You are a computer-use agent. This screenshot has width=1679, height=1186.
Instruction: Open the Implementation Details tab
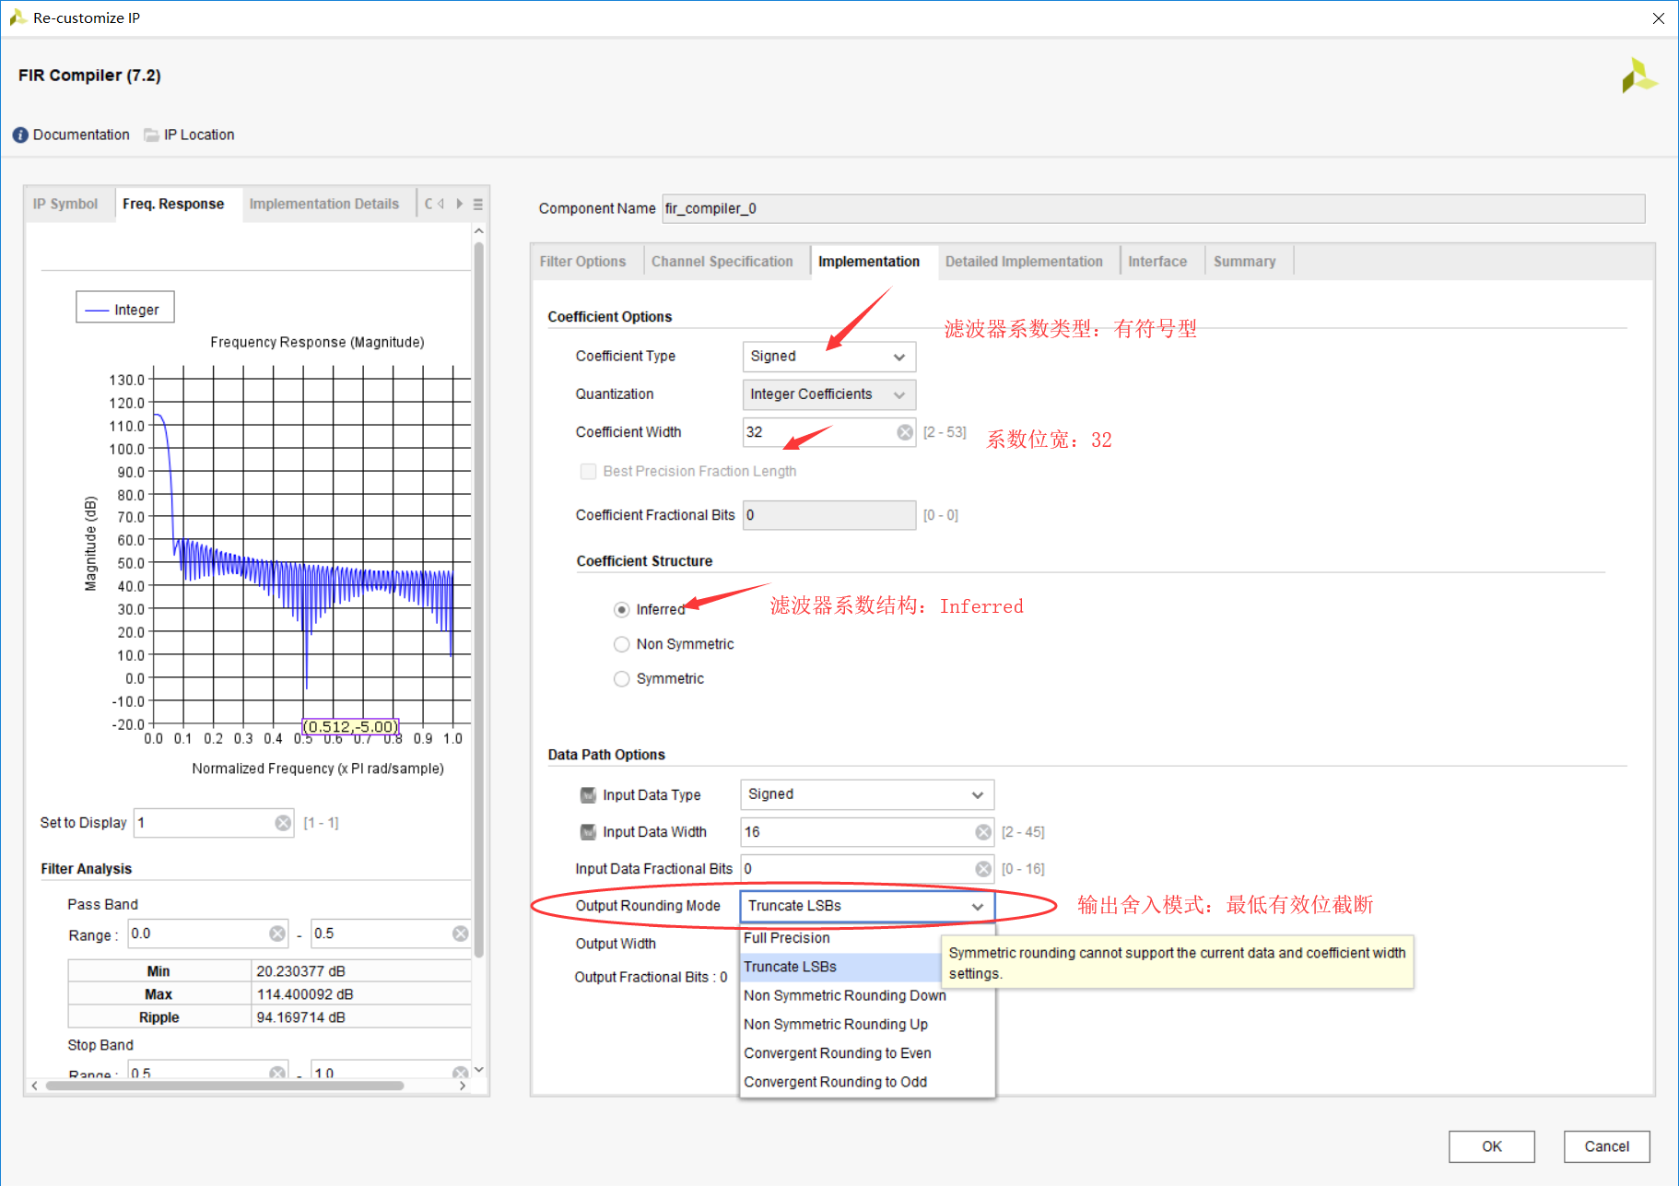click(x=324, y=204)
